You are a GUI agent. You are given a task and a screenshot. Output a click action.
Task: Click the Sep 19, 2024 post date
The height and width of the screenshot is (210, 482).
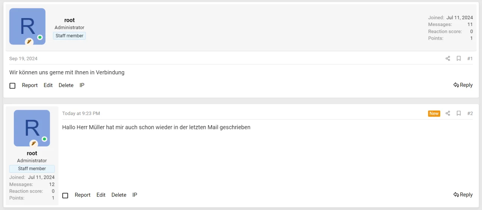click(23, 58)
